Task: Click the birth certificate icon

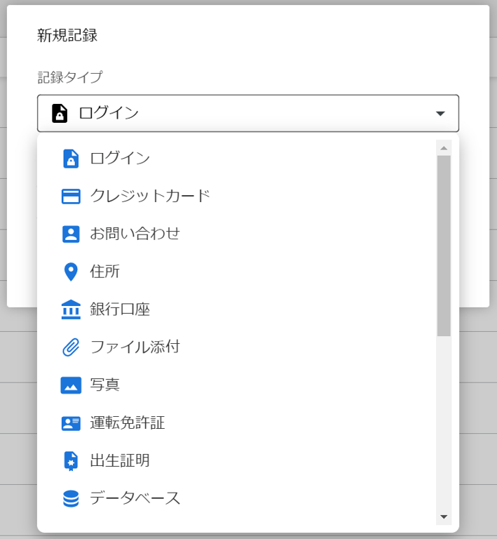Action: (71, 461)
